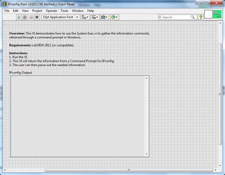Click the '1. Run the VI.' line
Image resolution: width=225 pixels, height=175 pixels.
(19, 57)
